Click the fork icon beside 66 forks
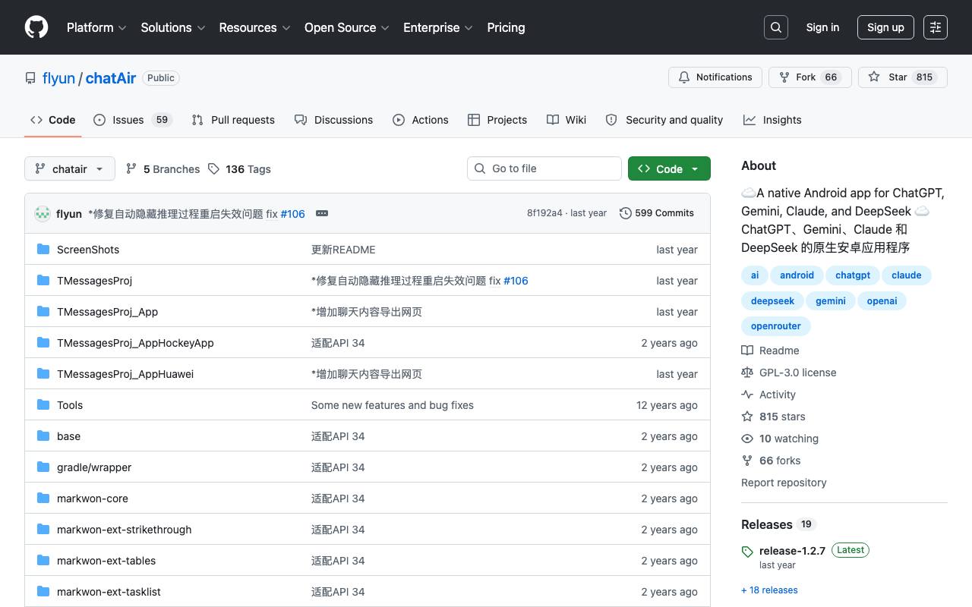This screenshot has height=607, width=972. click(747, 461)
